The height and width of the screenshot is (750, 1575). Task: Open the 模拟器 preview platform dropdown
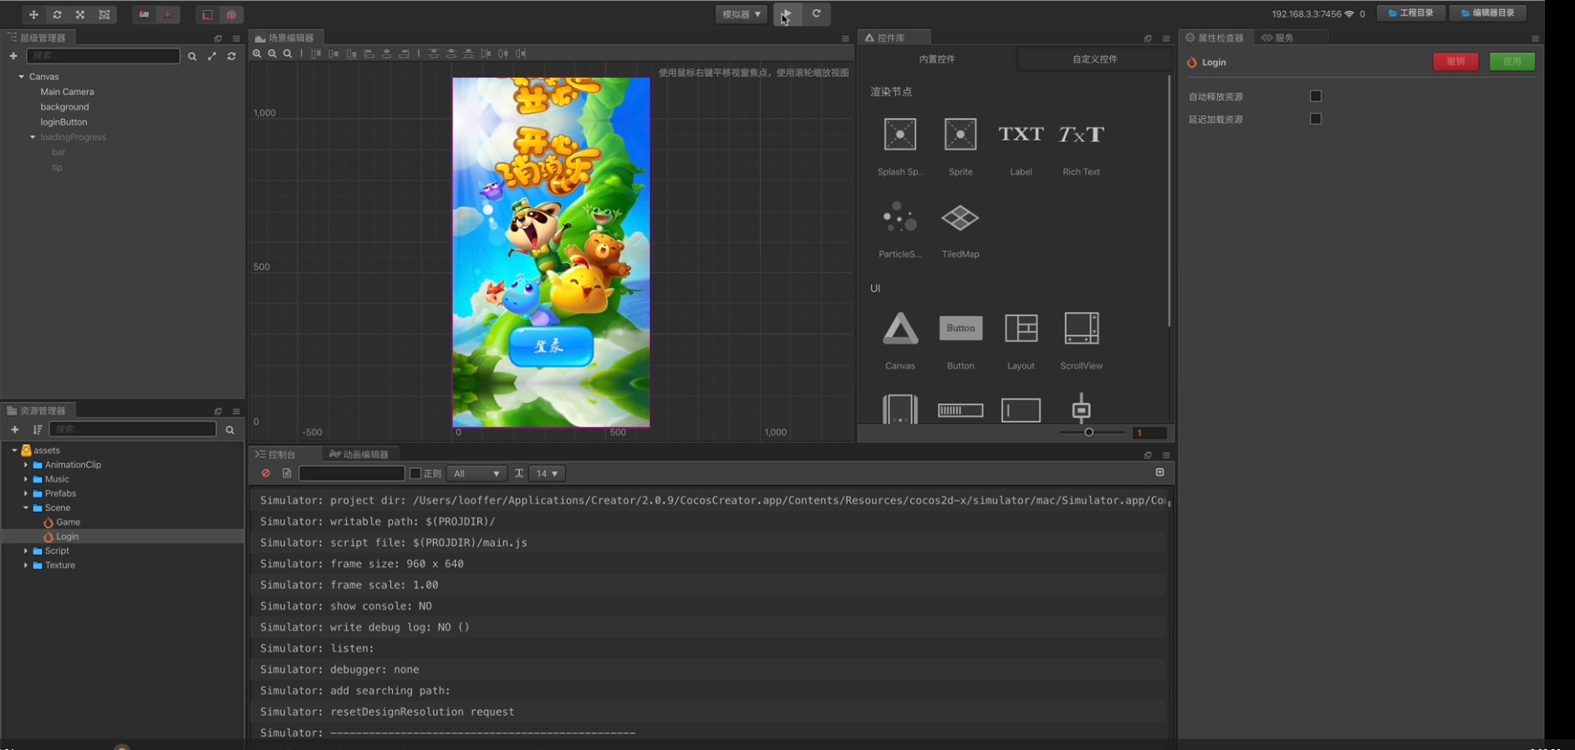pos(741,14)
